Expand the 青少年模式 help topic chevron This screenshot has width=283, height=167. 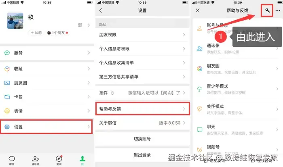pos(277,89)
